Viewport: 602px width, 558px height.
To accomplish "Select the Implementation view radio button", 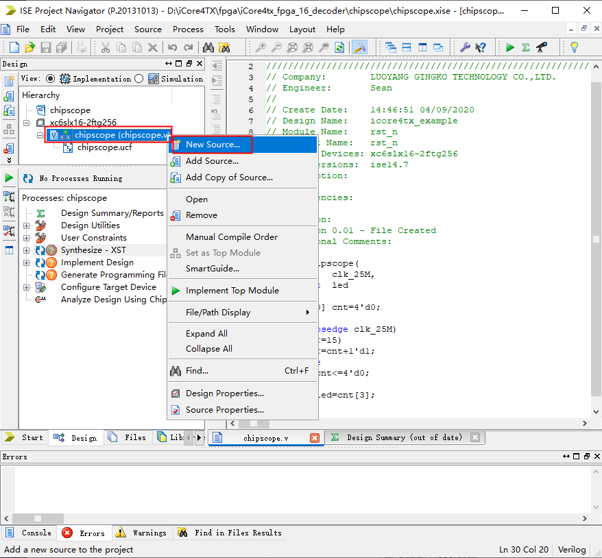I will pyautogui.click(x=50, y=79).
